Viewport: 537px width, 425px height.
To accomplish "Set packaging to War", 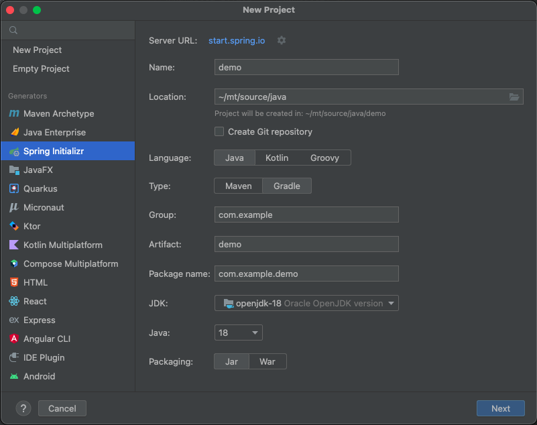I will tap(267, 361).
